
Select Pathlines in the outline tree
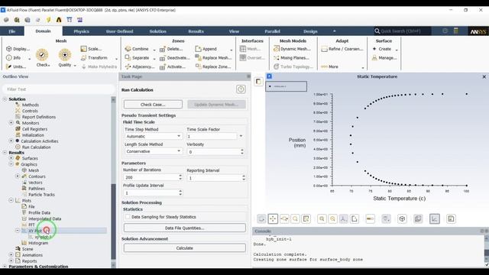tap(37, 189)
